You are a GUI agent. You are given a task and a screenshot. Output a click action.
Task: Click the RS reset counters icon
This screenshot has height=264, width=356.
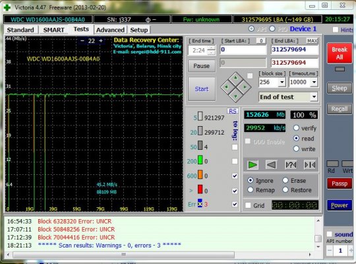click(233, 111)
